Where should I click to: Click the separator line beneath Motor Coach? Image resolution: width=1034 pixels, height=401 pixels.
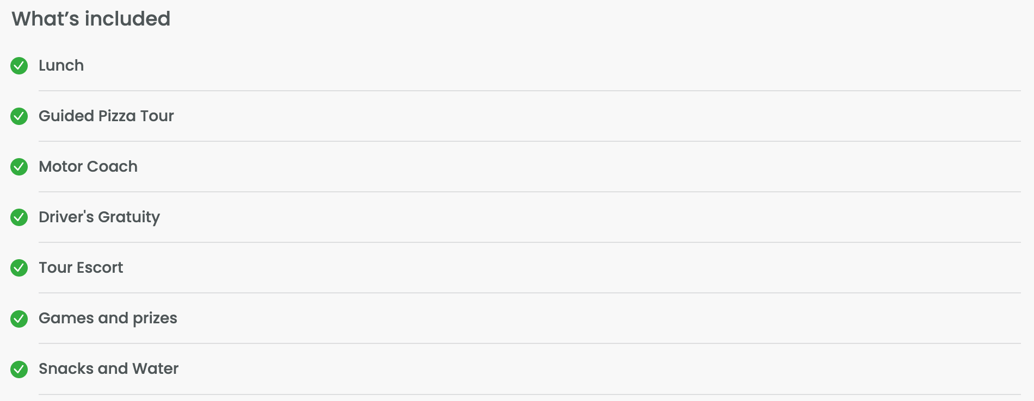tap(529, 192)
